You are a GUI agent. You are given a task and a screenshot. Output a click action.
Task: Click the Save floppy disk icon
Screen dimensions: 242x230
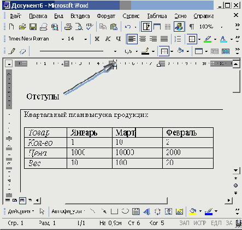coord(33,27)
